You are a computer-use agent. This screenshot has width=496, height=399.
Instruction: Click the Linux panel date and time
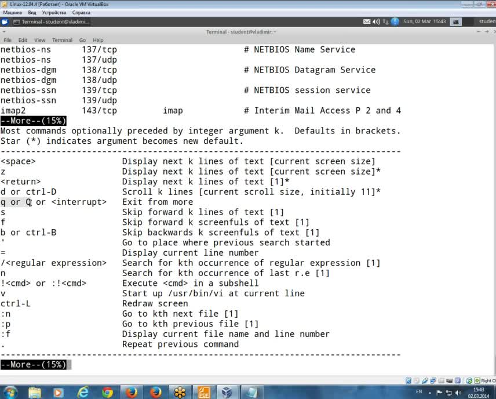click(424, 21)
